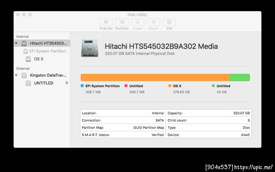The image size is (275, 172).
Task: Click the orange OS X bar segment
Action: [155, 77]
